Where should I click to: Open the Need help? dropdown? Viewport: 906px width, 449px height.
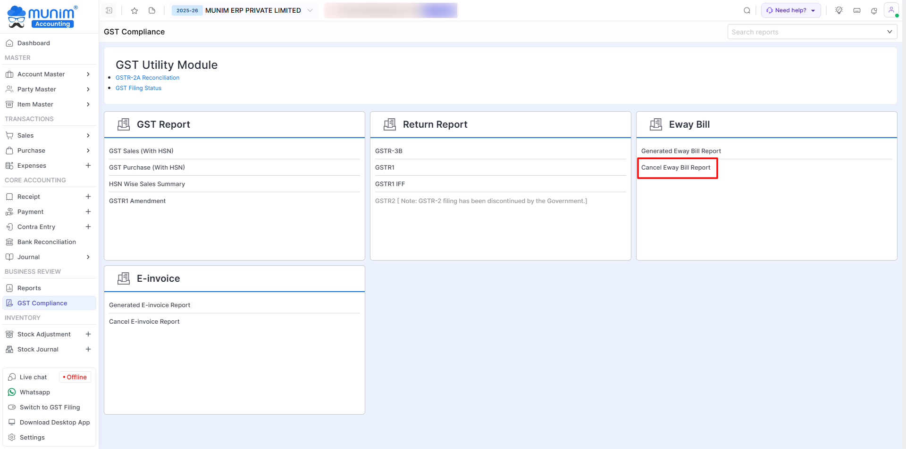pyautogui.click(x=790, y=10)
